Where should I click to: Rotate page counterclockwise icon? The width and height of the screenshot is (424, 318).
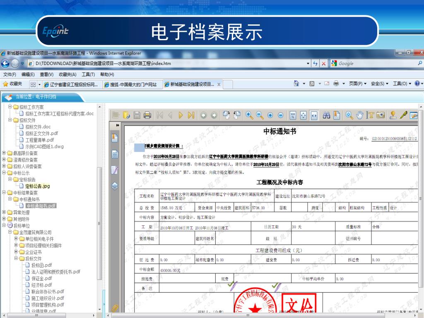click(237, 115)
